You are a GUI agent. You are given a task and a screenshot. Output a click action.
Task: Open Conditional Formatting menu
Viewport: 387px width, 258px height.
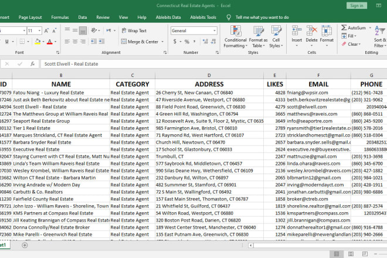[x=236, y=36]
